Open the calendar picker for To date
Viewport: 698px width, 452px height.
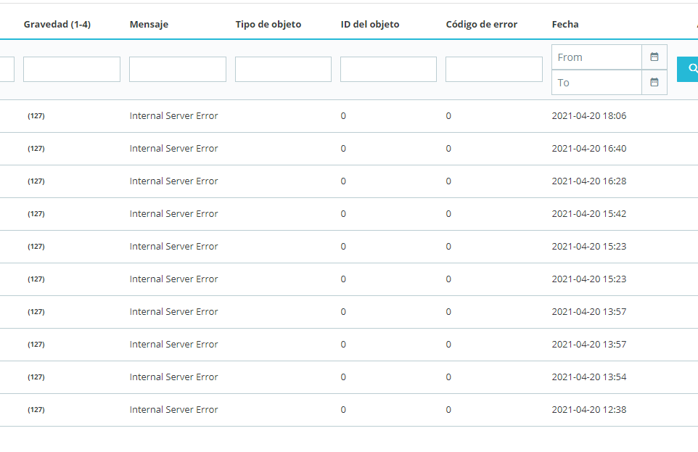point(654,82)
